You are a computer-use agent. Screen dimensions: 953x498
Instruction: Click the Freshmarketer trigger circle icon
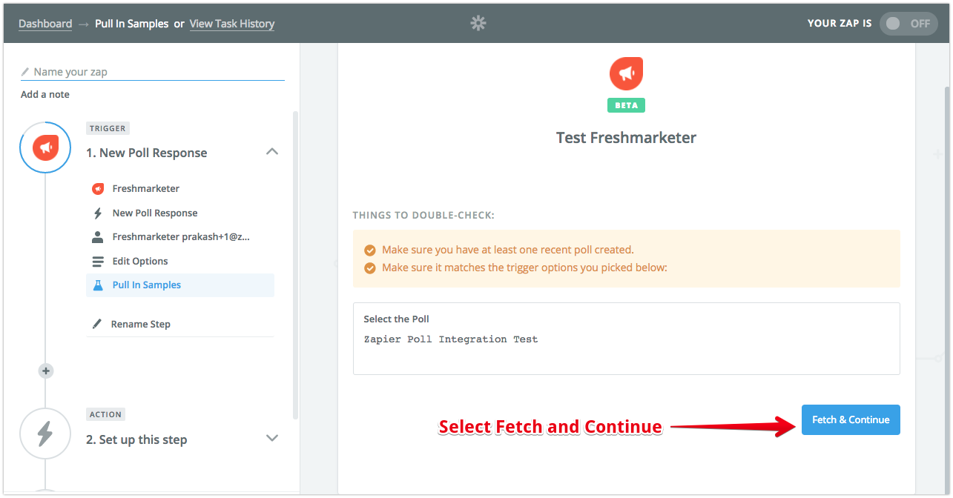(x=45, y=148)
